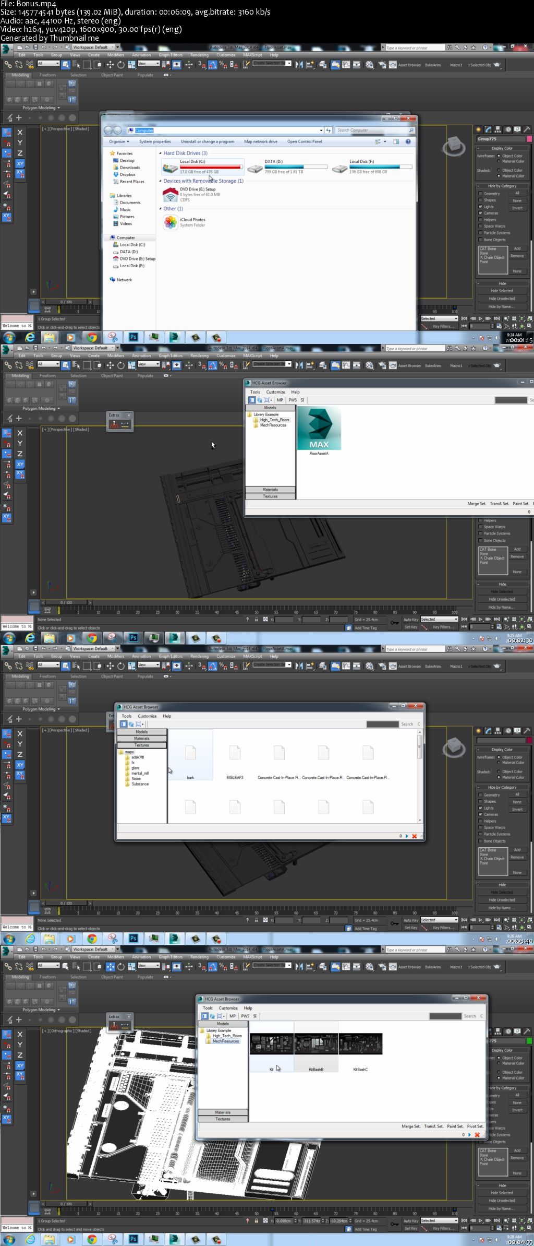
Task: Open Utilities hammer tab above the Group775 field
Action: [526, 129]
